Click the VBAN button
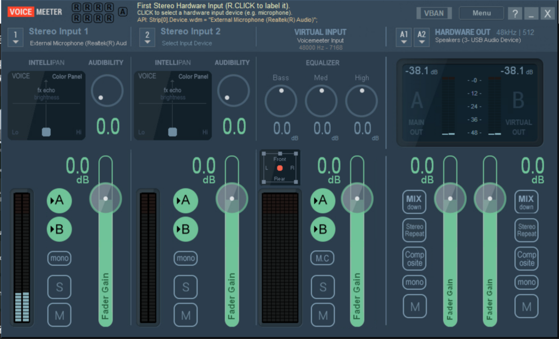The width and height of the screenshot is (559, 339). (434, 13)
